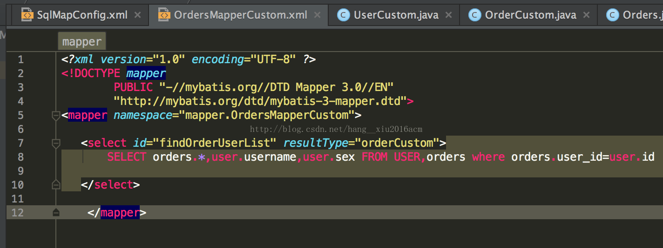The image size is (663, 248).
Task: Click the closing </mapper> tag
Action: (x=117, y=213)
